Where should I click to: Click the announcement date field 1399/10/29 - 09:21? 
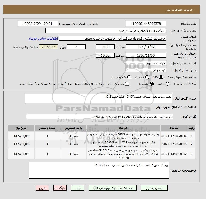pyautogui.click(x=38, y=24)
